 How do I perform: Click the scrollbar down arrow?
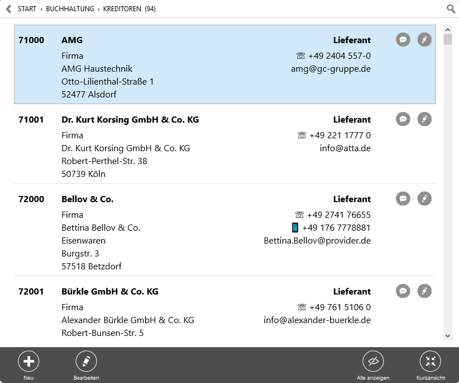tap(448, 336)
